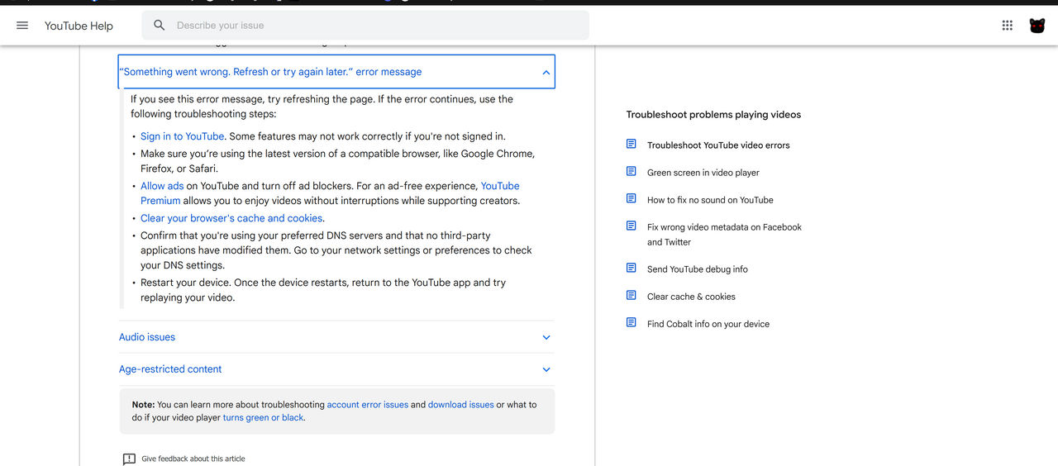1058x466 pixels.
Task: Open the Allow ads link
Action: (x=162, y=186)
